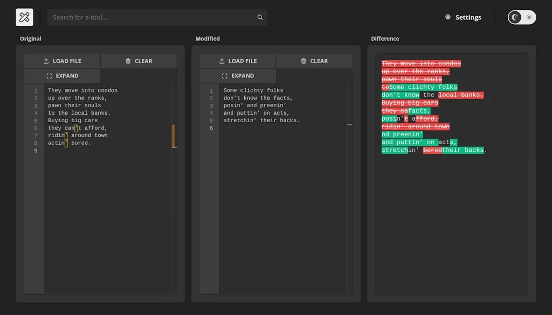Click trash icon in Modified panel

303,61
